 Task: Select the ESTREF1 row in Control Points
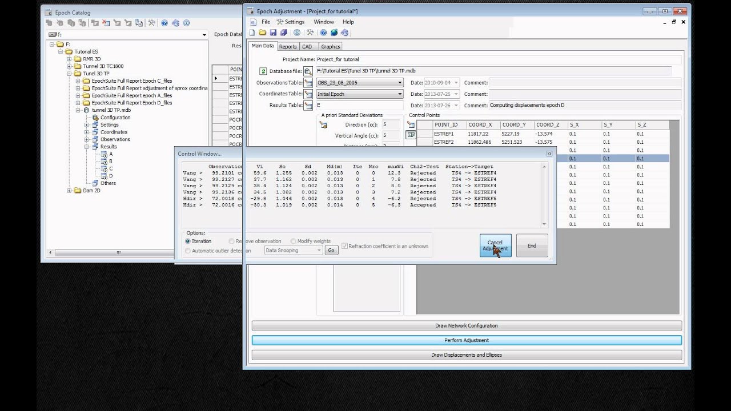[543, 134]
